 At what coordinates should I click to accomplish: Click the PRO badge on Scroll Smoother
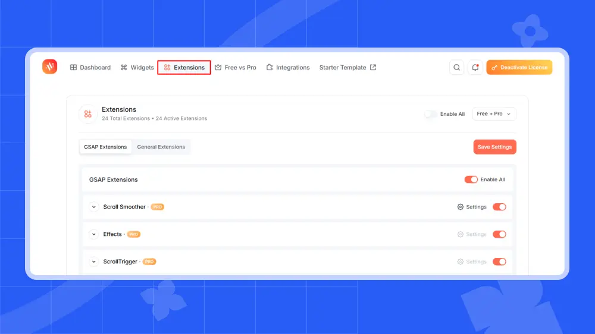158,207
